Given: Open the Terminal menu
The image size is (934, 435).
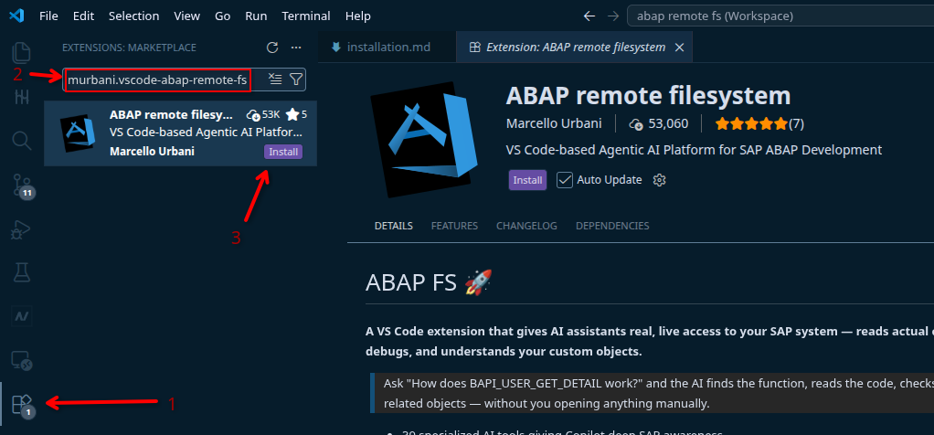Looking at the screenshot, I should click(306, 16).
